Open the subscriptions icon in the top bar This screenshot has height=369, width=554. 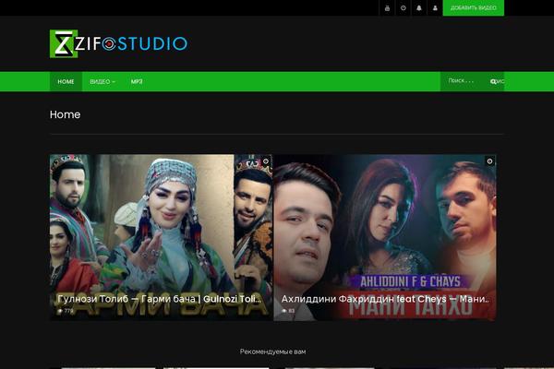[387, 7]
